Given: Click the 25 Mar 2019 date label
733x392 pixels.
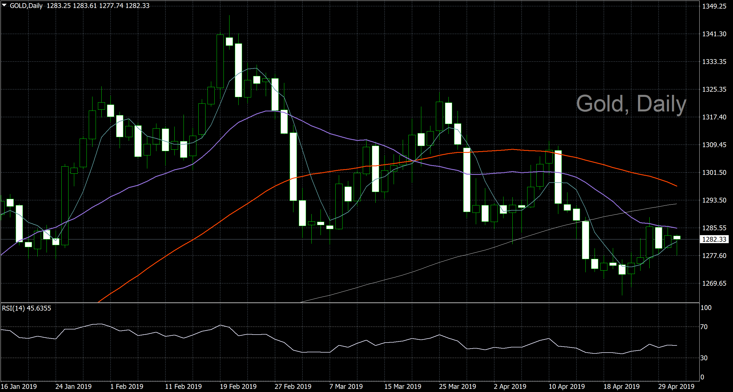Looking at the screenshot, I should tap(457, 387).
